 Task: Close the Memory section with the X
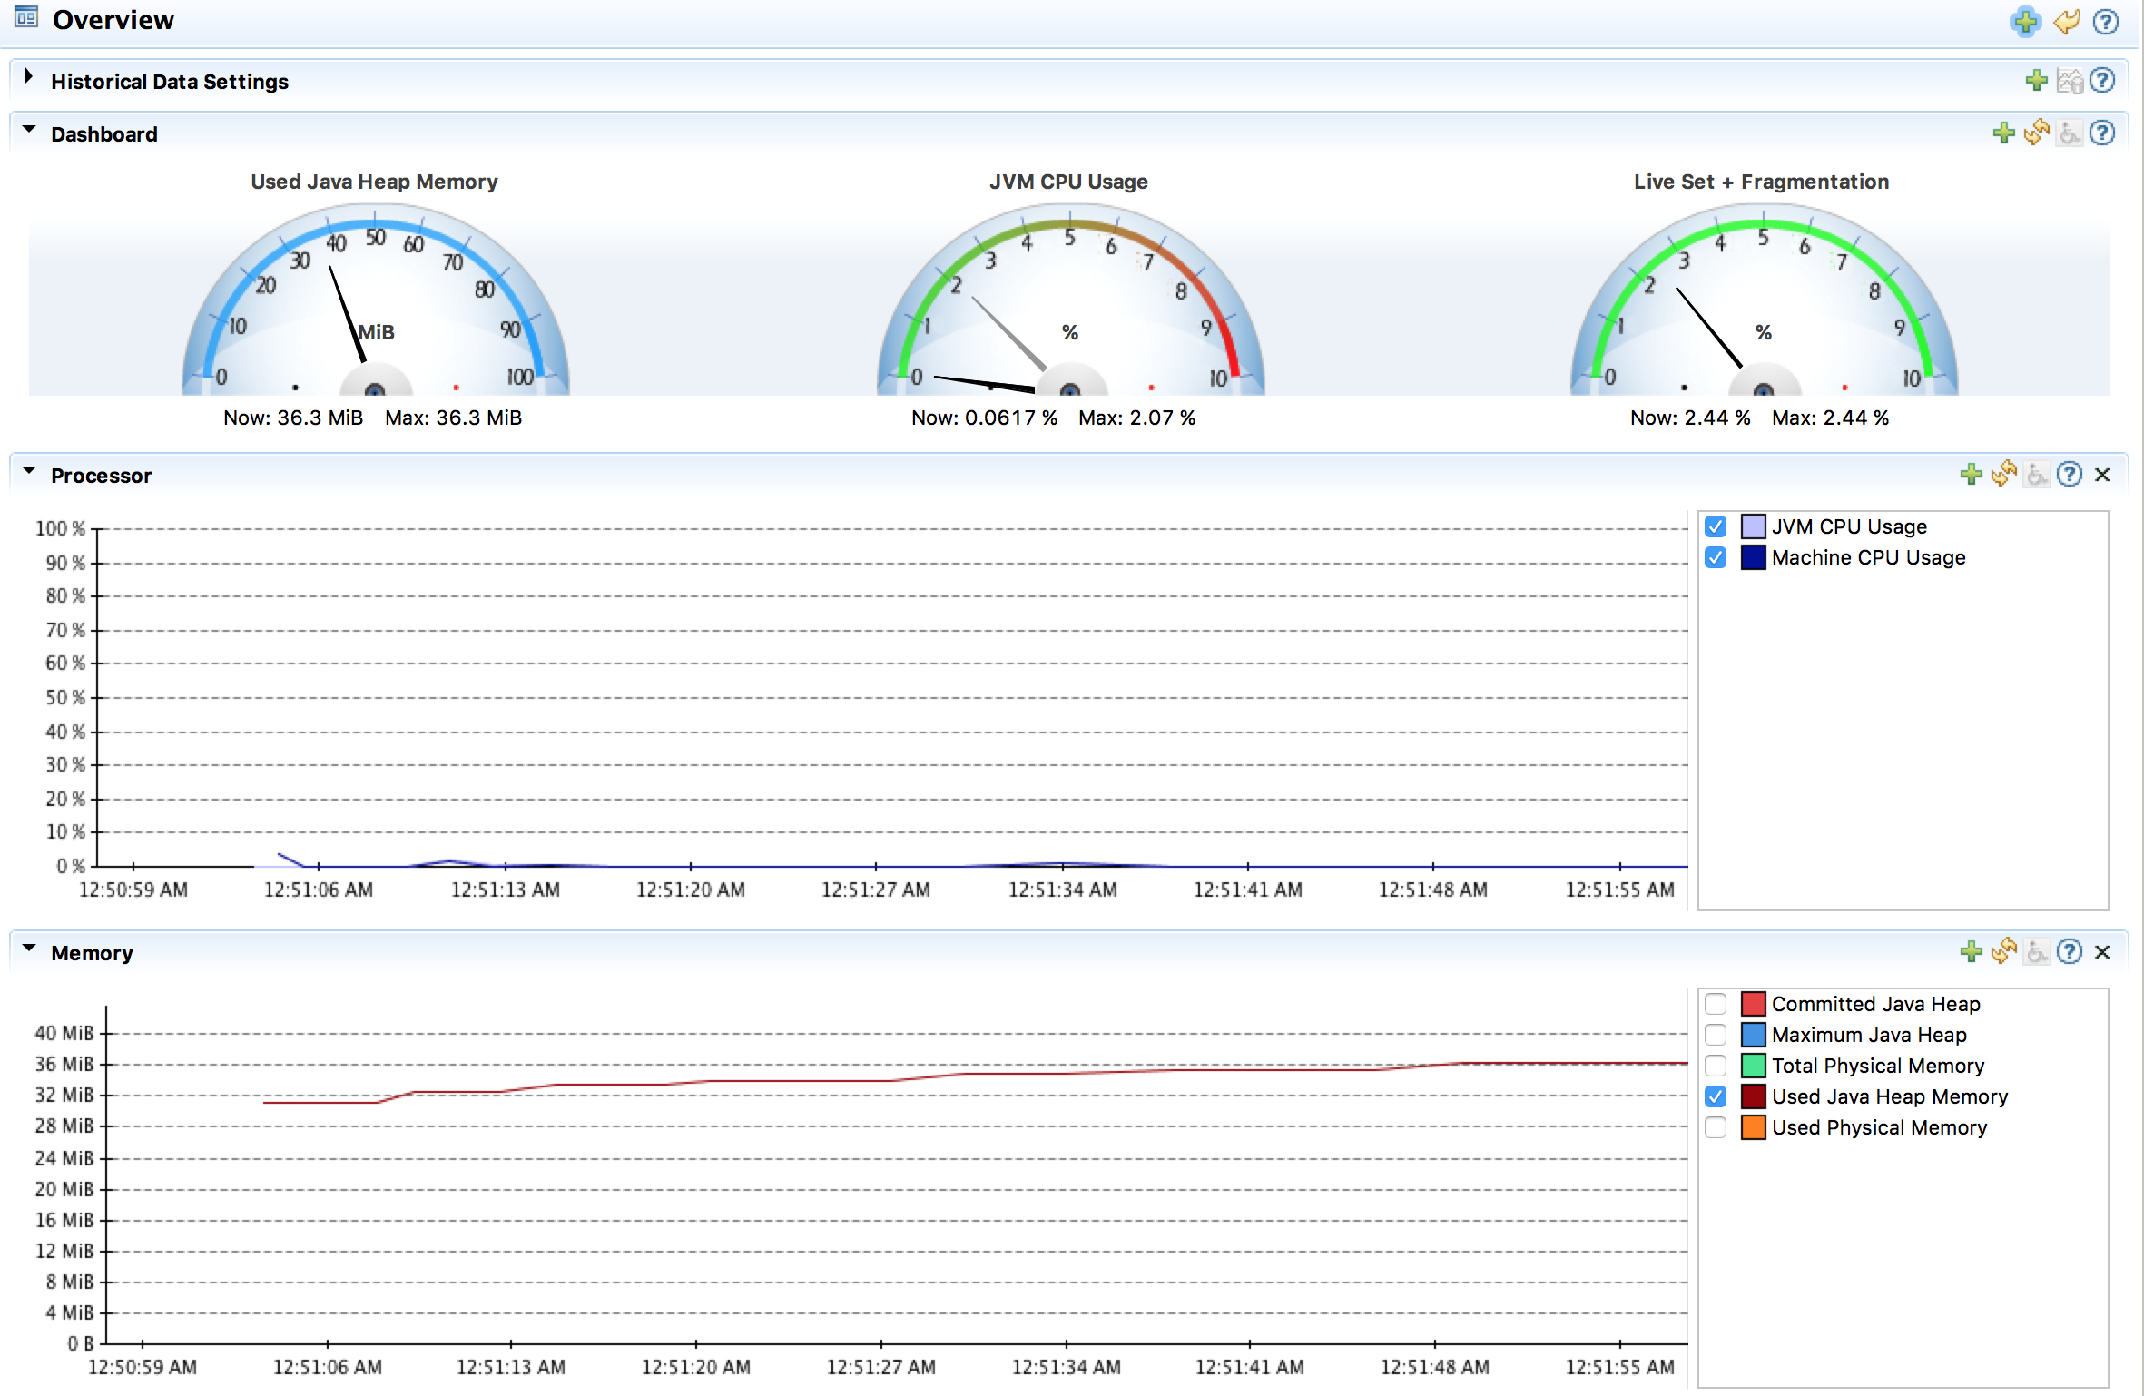pos(2102,952)
